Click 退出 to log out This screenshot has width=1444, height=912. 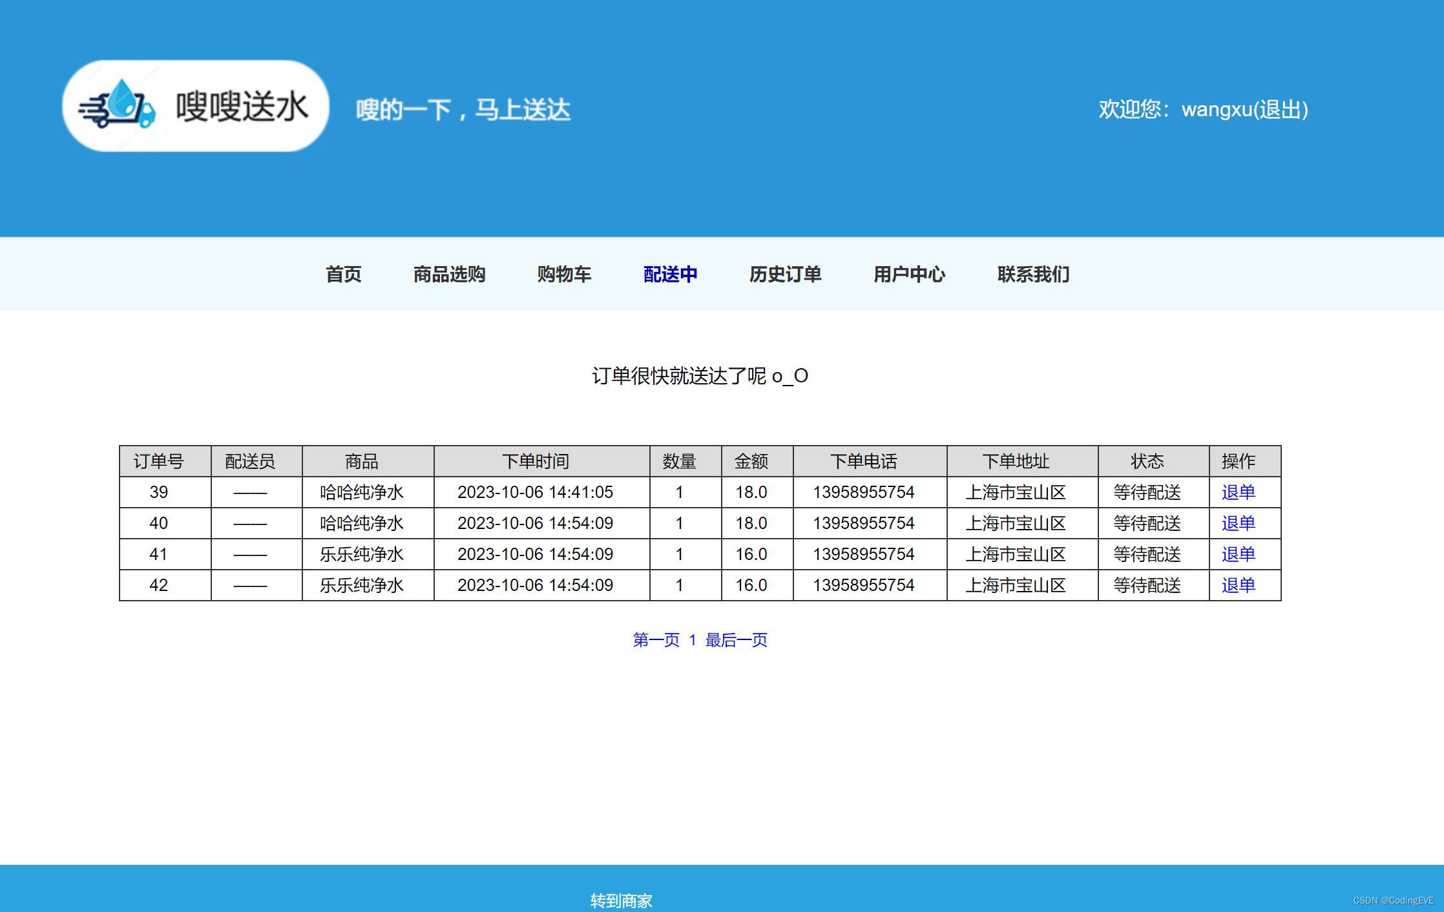(1281, 110)
